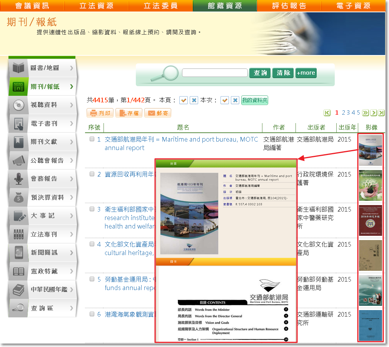Expand 圖書/地圖 sidebar arrow
The width and height of the screenshot is (389, 347).
pos(72,68)
